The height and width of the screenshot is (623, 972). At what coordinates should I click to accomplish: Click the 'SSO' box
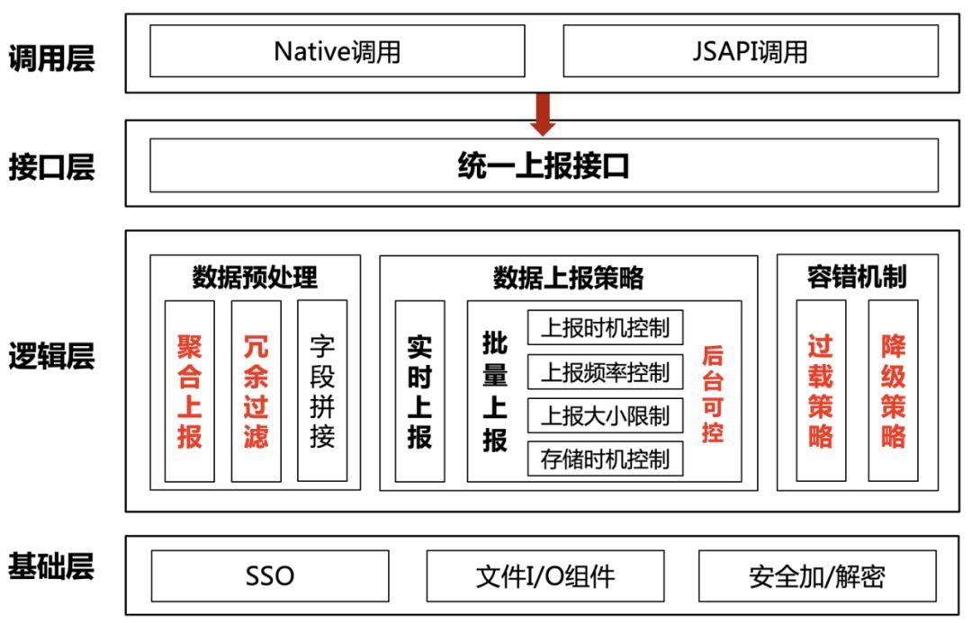coord(270,576)
